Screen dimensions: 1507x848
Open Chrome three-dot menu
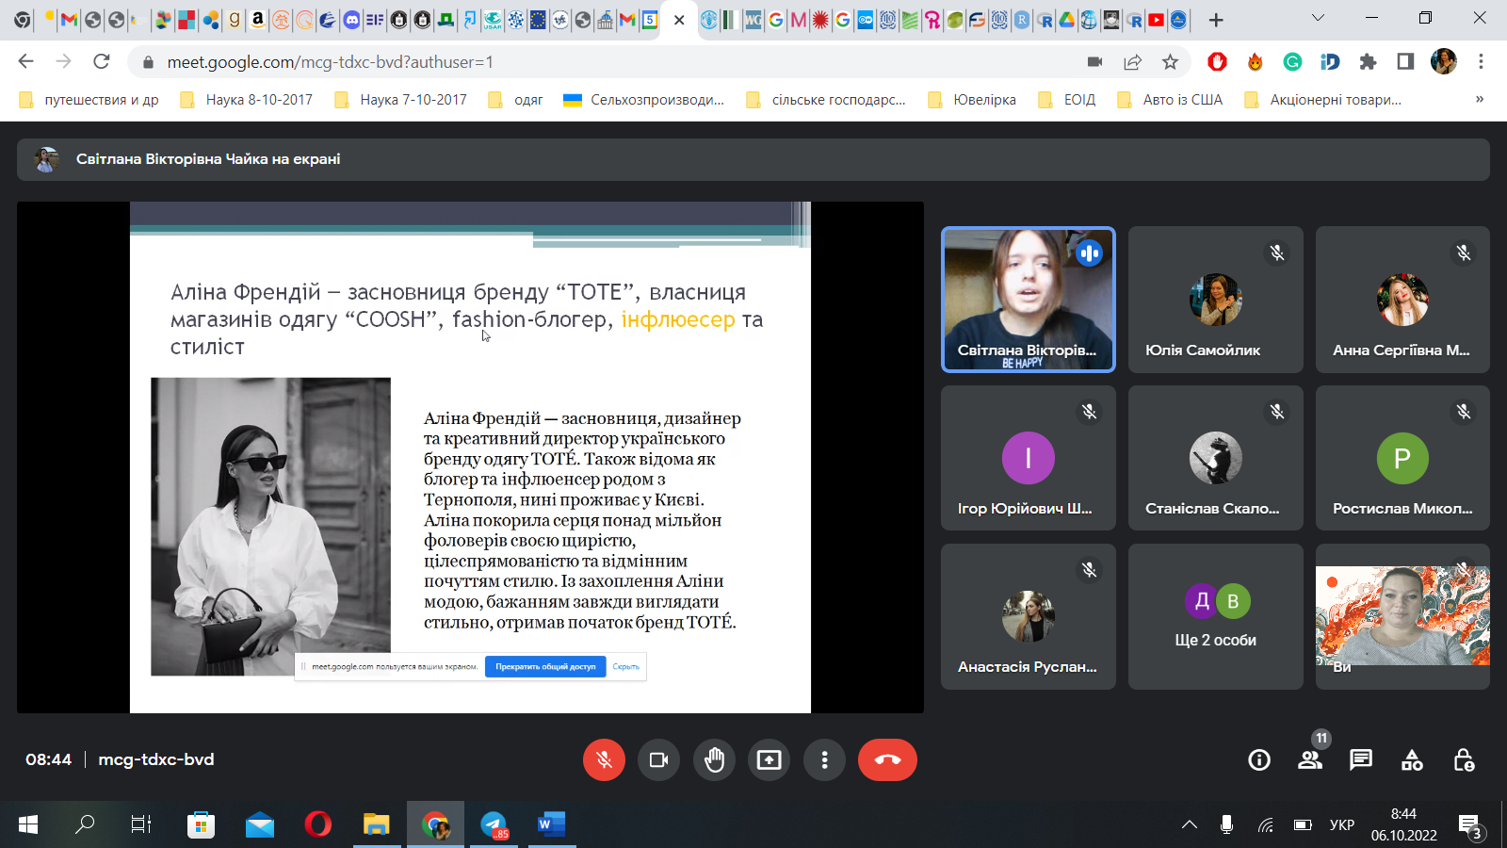1481,61
